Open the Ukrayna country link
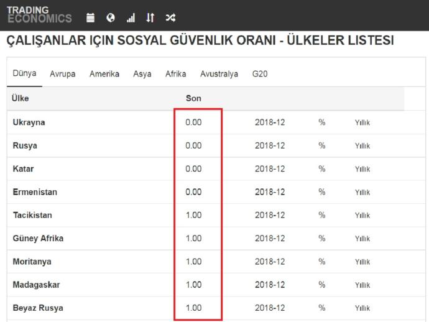429x322 pixels. 29,122
